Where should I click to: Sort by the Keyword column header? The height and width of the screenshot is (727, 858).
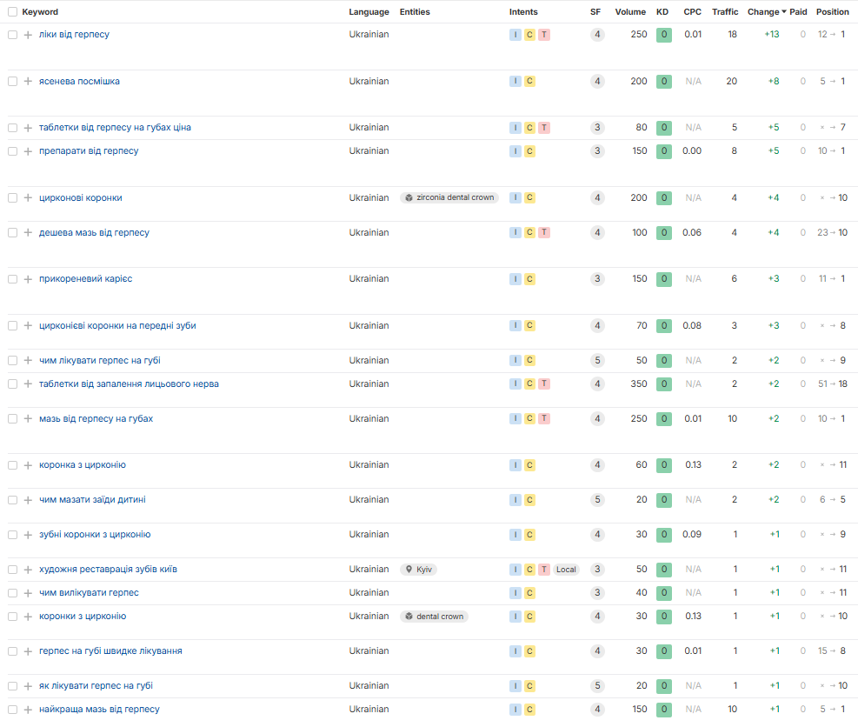pos(40,12)
